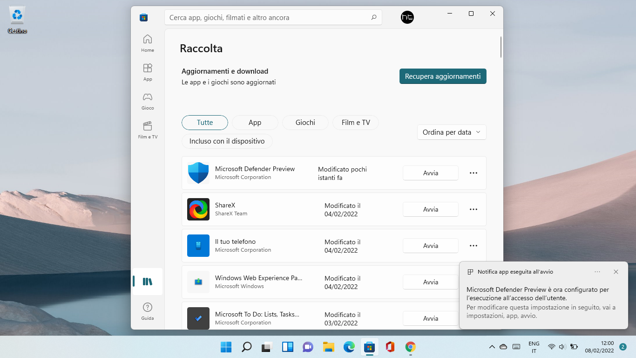Click the Microsoft To Do app icon
Image resolution: width=636 pixels, height=358 pixels.
click(198, 318)
